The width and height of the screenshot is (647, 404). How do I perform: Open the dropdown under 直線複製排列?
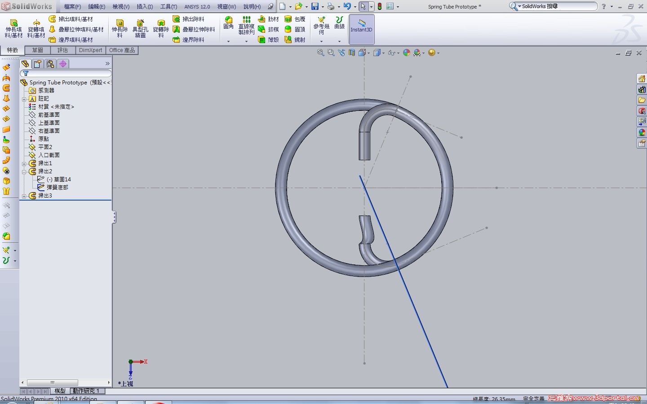click(x=246, y=41)
